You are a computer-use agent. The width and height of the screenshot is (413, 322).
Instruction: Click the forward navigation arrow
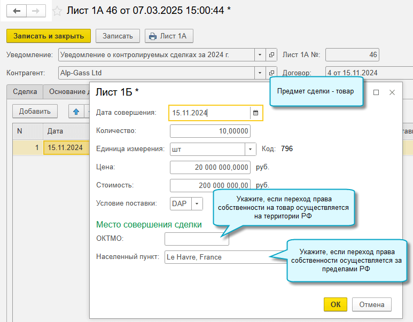[x=36, y=11]
